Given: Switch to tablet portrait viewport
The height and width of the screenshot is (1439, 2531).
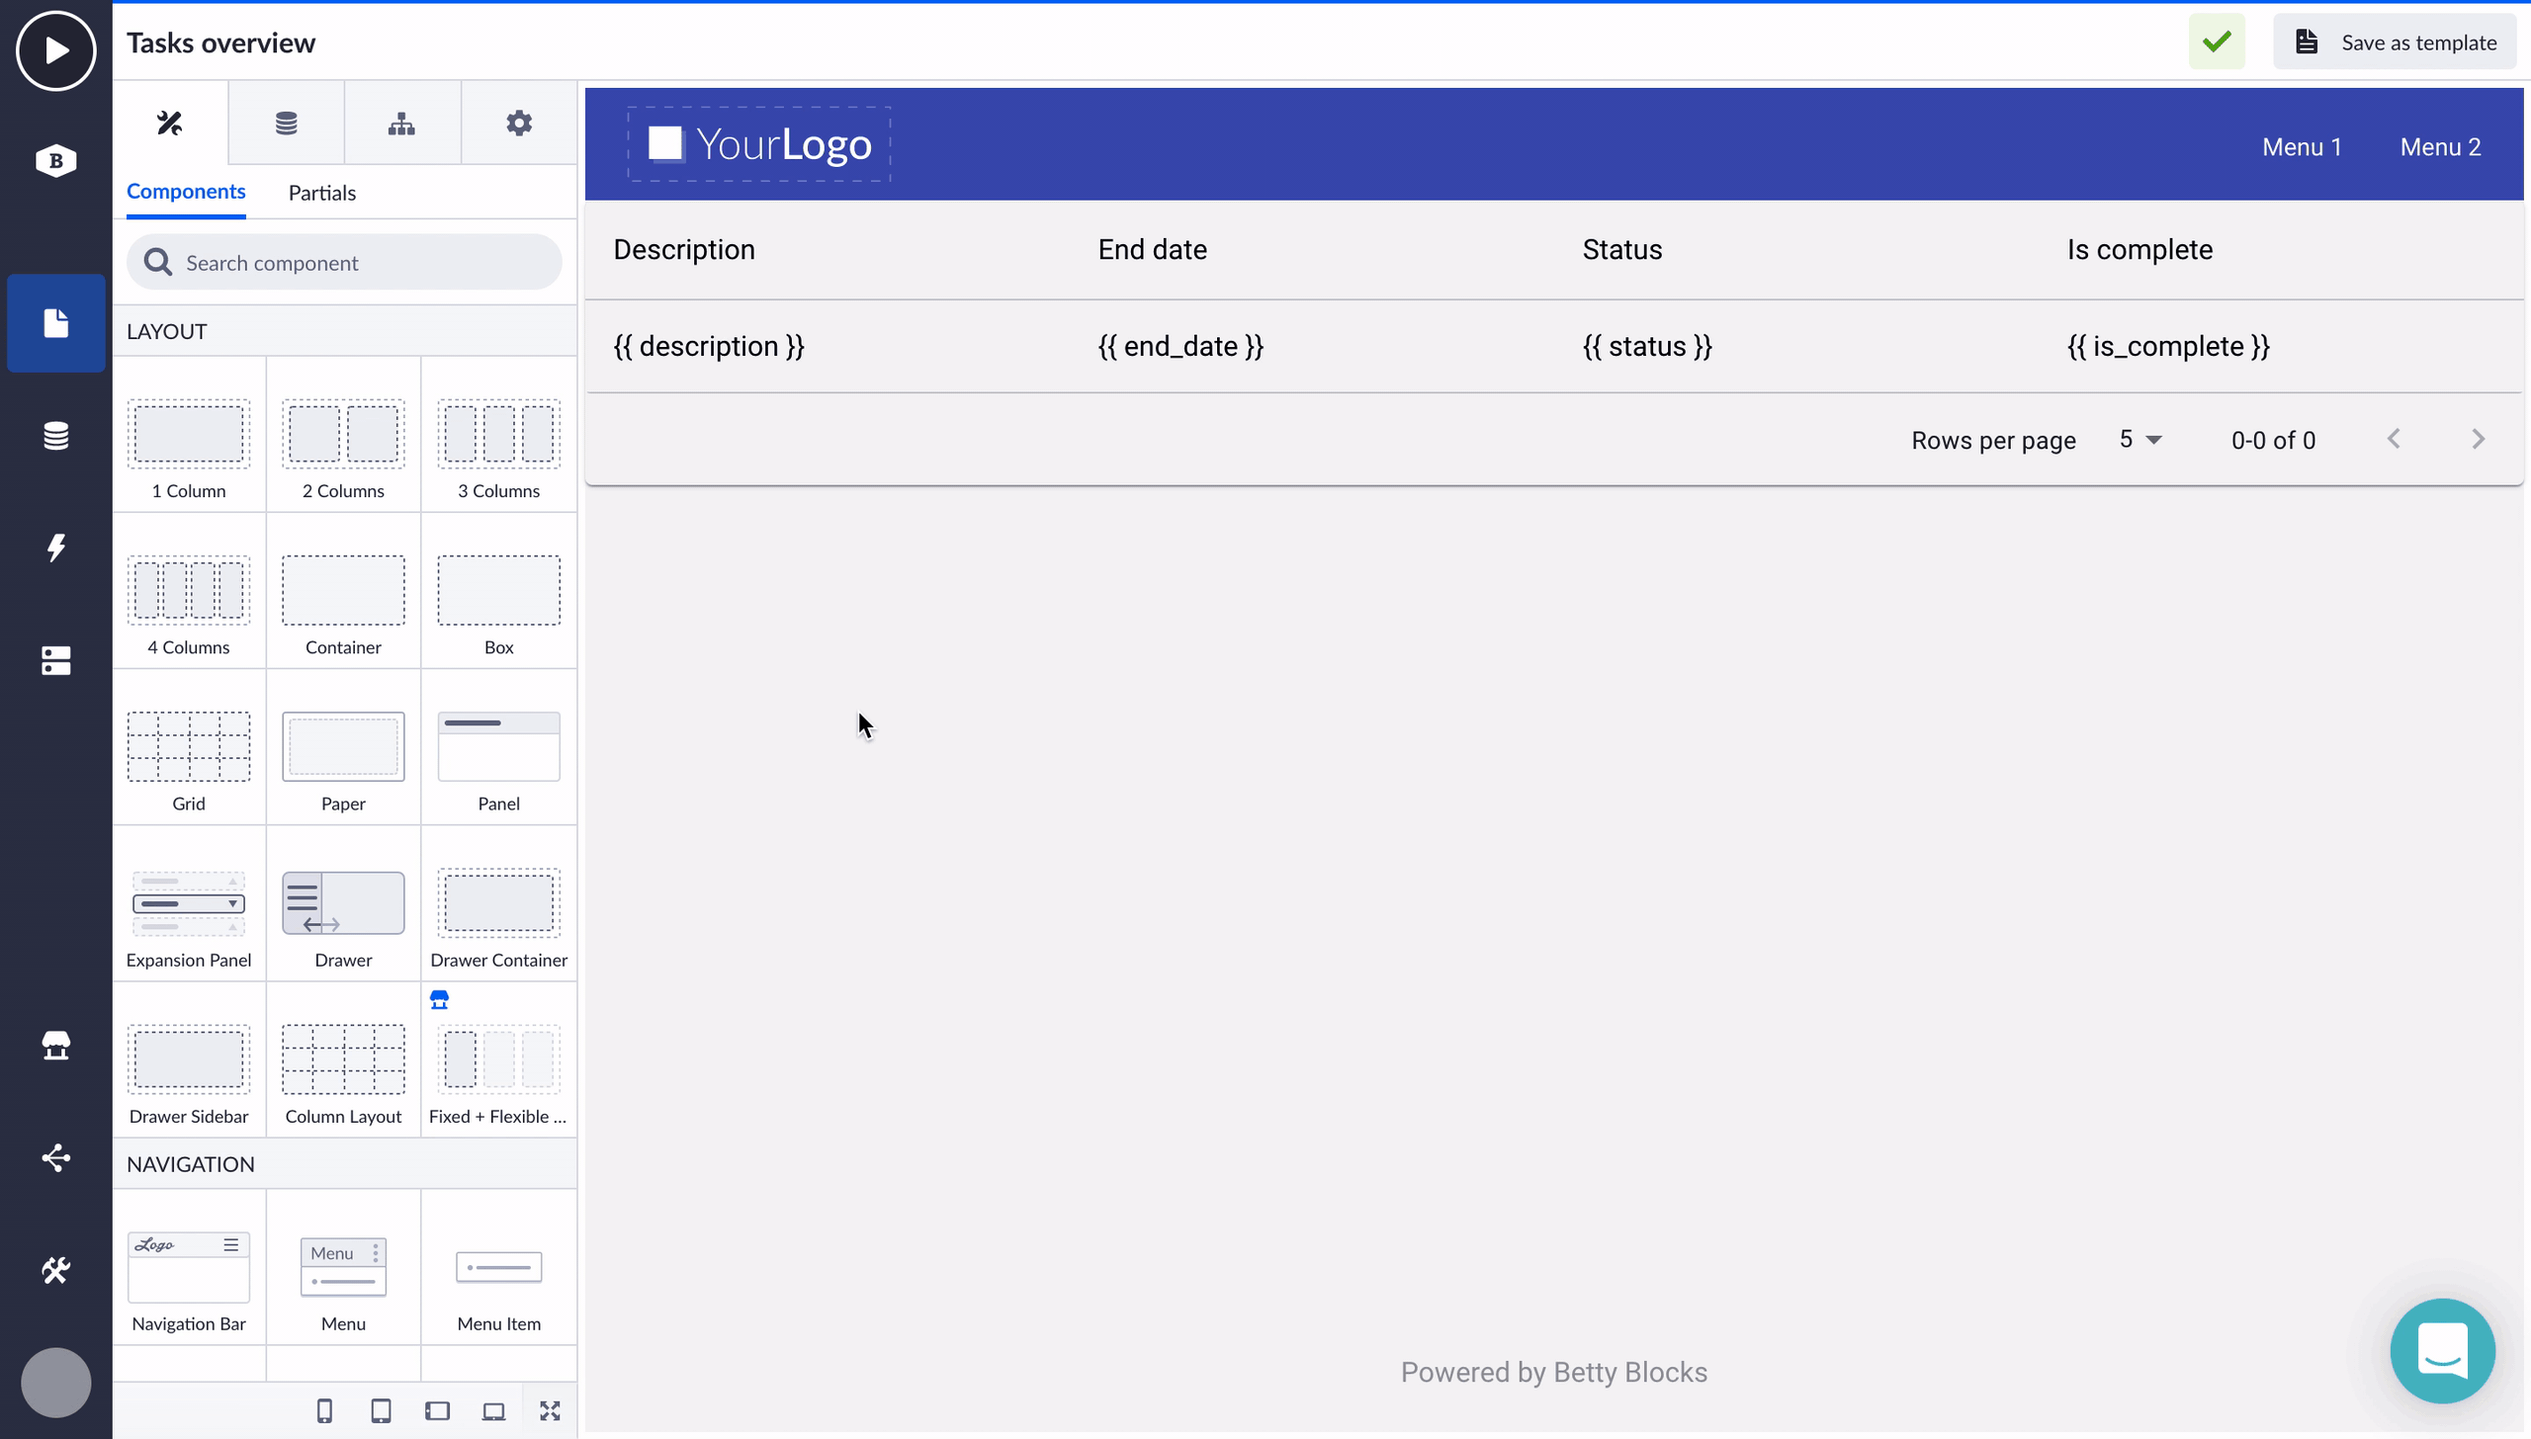Looking at the screenshot, I should click(381, 1410).
